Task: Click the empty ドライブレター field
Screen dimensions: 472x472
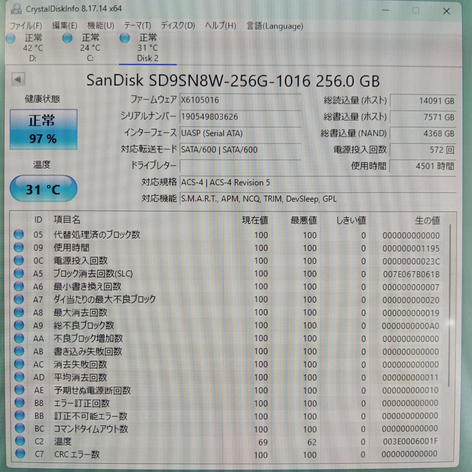Action: tap(240, 166)
